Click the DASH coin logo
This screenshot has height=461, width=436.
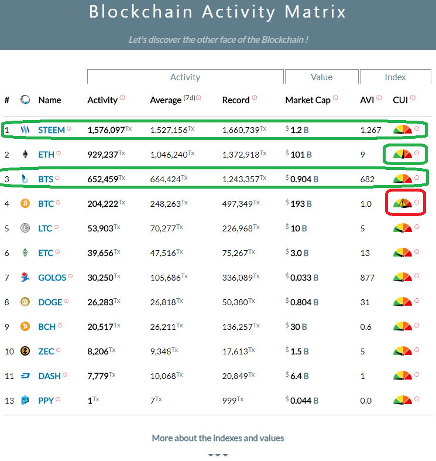(x=25, y=375)
